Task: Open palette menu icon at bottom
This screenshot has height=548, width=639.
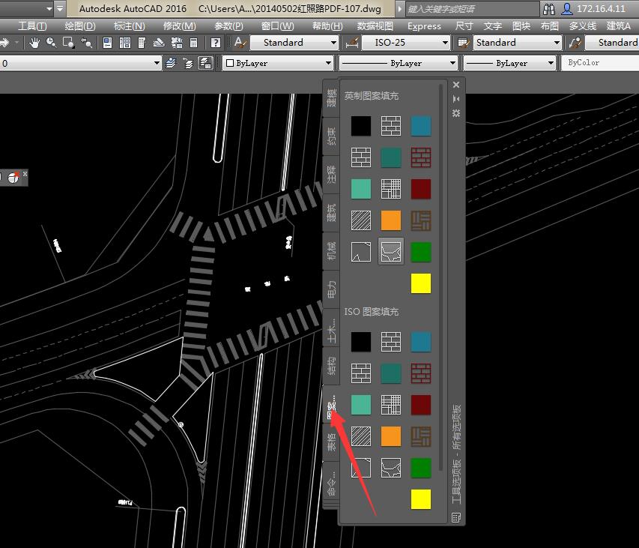Action: tap(456, 517)
